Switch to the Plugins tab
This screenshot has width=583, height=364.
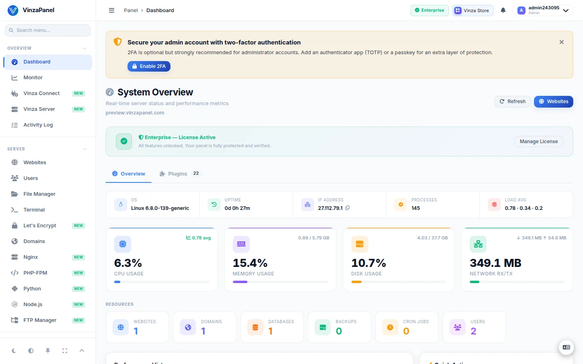coord(179,174)
